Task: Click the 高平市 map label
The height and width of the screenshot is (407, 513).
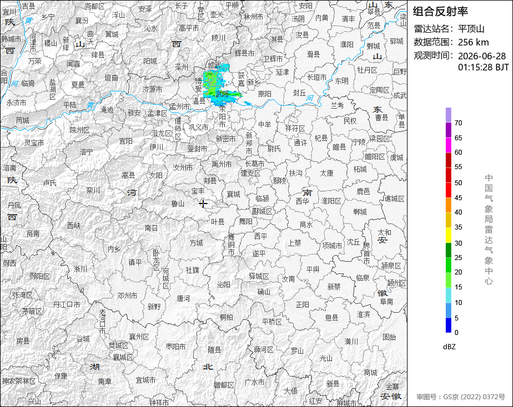Action: click(x=188, y=28)
